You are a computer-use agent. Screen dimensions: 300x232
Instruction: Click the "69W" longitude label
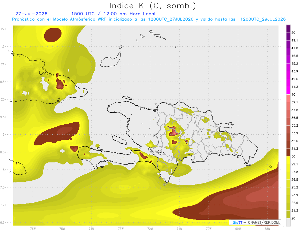point(238,228)
